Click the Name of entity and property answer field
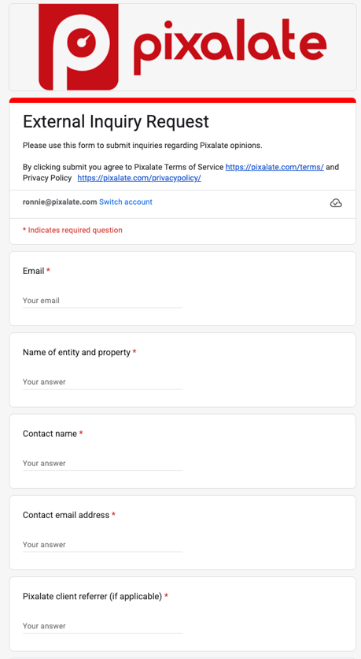The height and width of the screenshot is (659, 361). point(102,382)
